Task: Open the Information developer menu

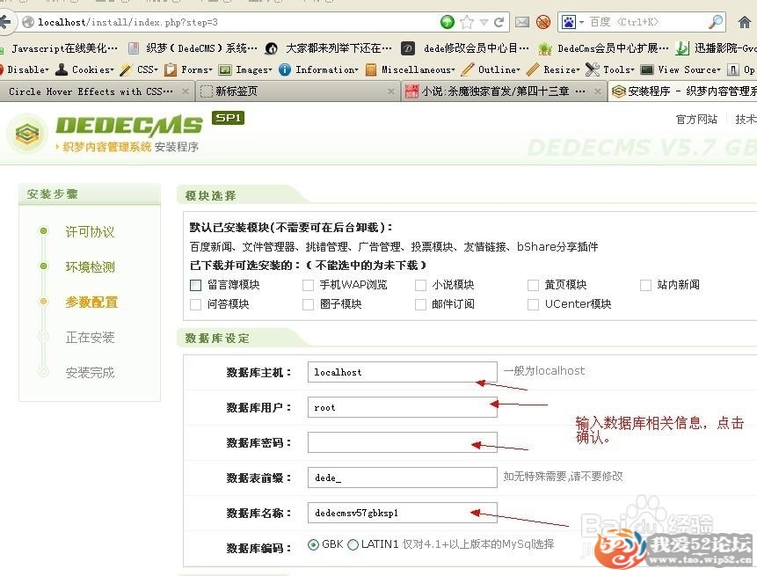Action: pos(318,70)
